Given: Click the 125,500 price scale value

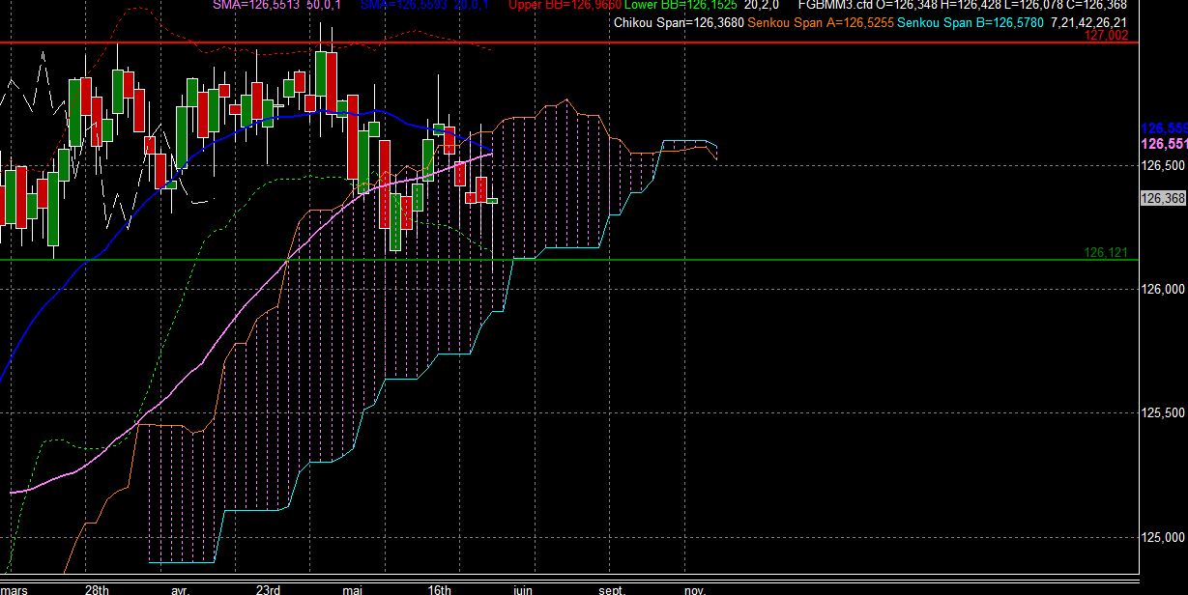Looking at the screenshot, I should (1164, 412).
